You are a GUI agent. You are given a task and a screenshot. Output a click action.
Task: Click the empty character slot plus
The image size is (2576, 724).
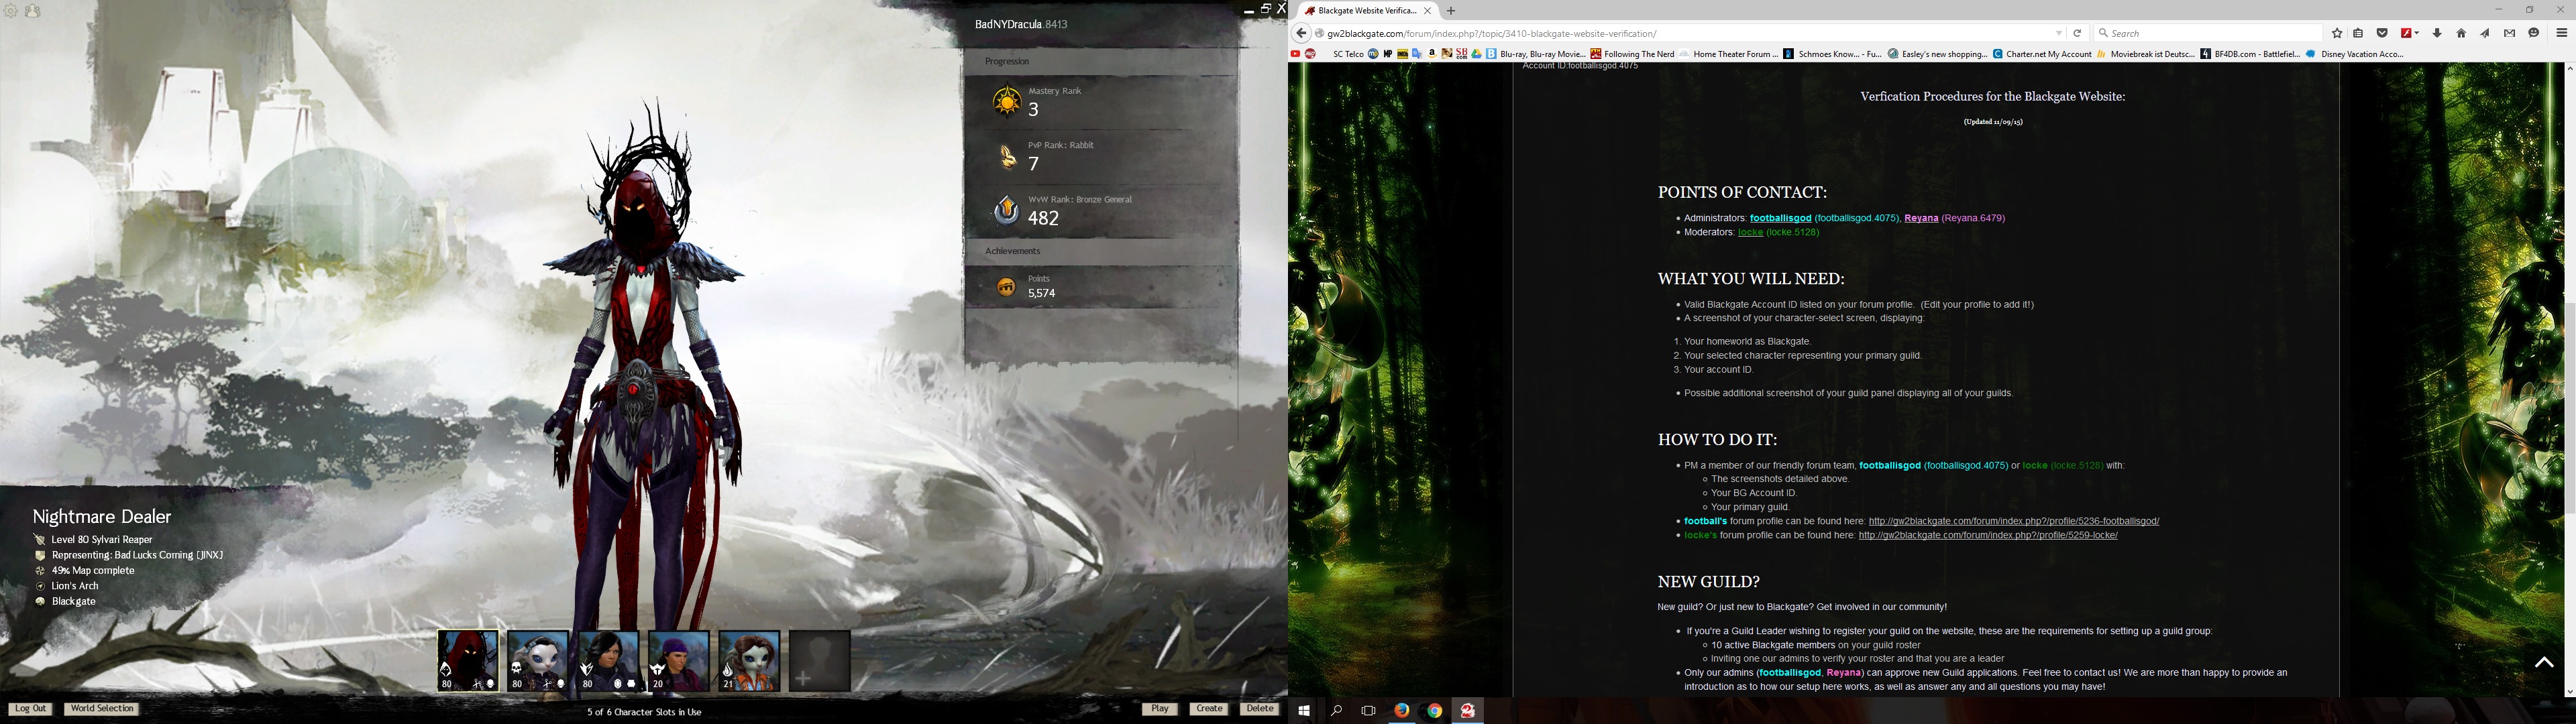pyautogui.click(x=820, y=661)
